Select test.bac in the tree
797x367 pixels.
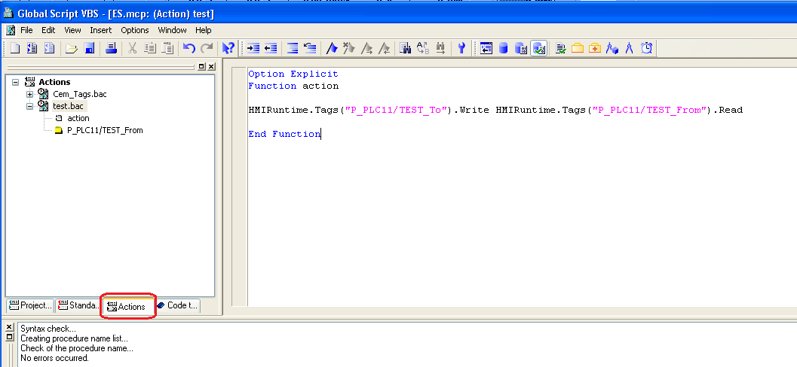pyautogui.click(x=69, y=107)
